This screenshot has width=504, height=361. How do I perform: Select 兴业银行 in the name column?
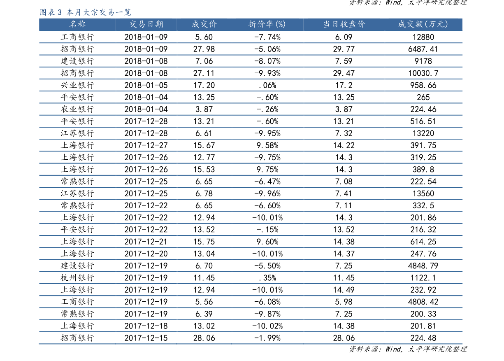[x=77, y=85]
